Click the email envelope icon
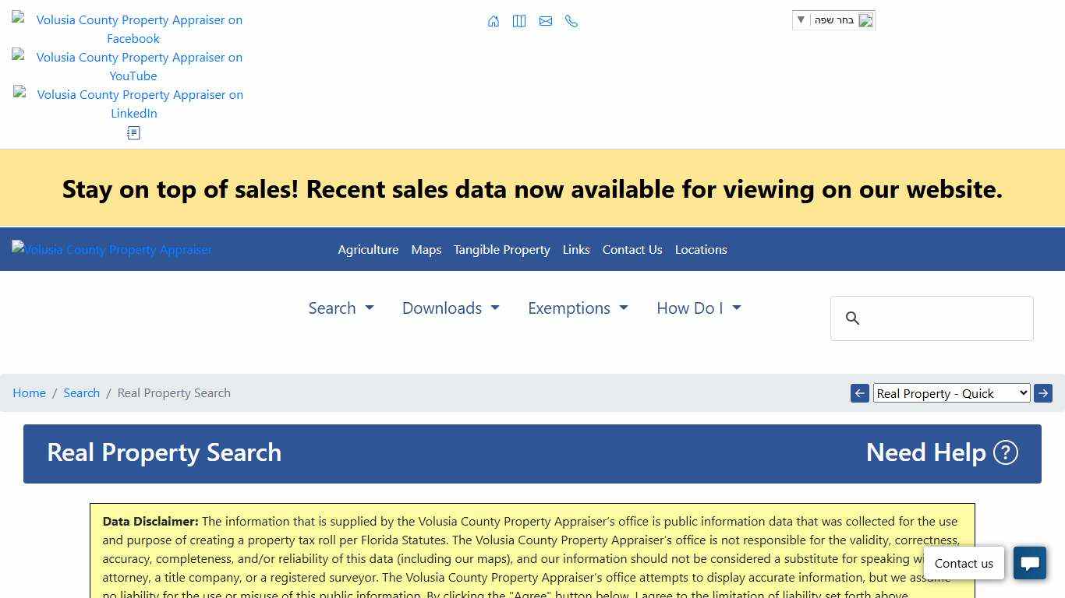 (x=546, y=21)
